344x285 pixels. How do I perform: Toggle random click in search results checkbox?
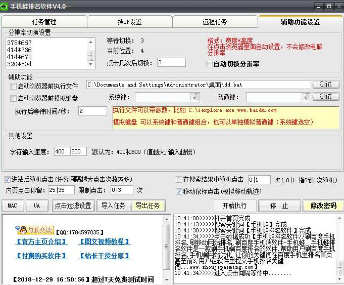[x=179, y=180]
